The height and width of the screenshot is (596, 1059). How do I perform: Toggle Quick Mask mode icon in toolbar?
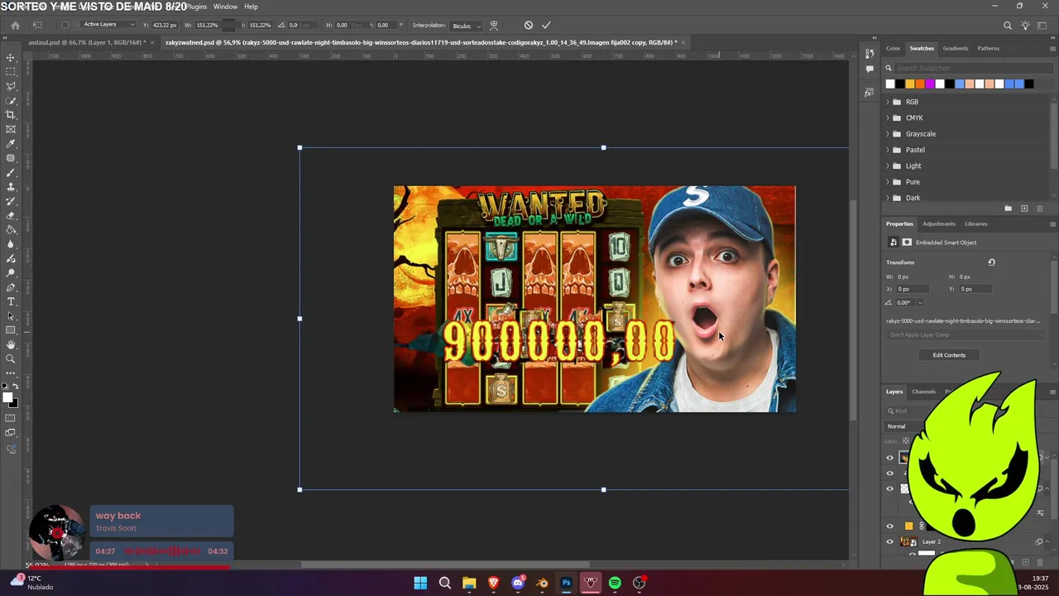coord(11,418)
